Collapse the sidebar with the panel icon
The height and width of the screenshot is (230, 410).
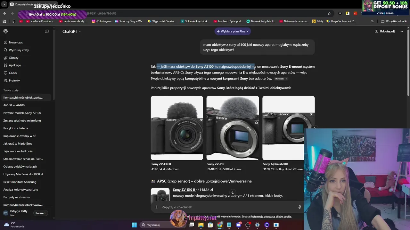point(47,31)
